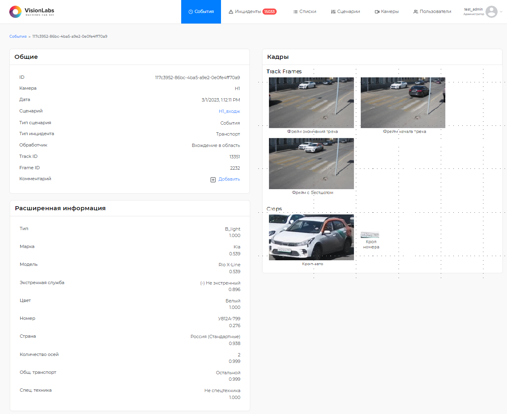
Task: Open the Кроп-авто car crop image
Action: tap(311, 237)
